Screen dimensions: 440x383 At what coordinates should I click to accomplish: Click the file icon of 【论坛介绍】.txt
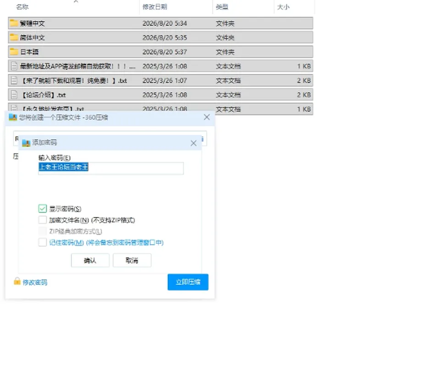point(14,95)
